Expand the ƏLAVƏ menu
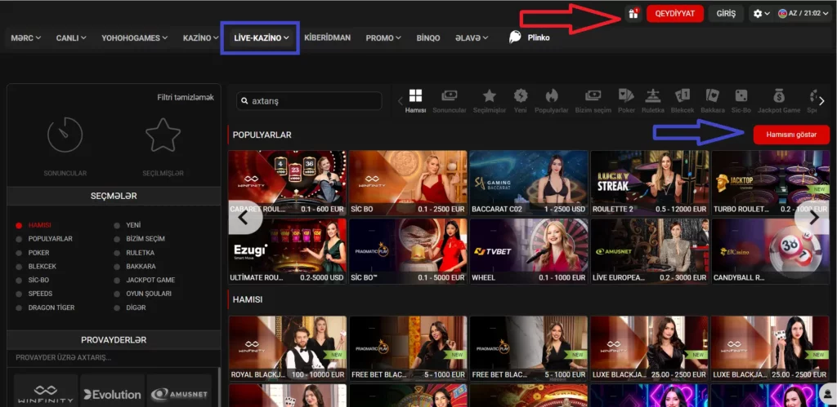Image resolution: width=837 pixels, height=407 pixels. 472,38
